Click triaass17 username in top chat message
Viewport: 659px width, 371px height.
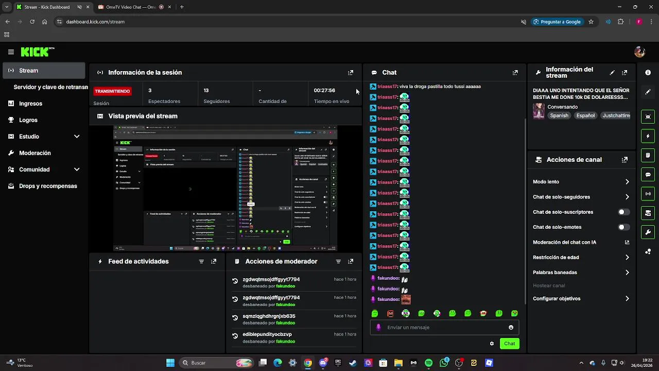click(x=387, y=87)
